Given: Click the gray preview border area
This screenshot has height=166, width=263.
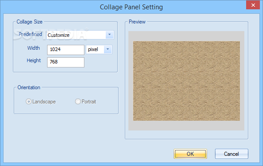Looking at the screenshot, I should (x=186, y=126).
